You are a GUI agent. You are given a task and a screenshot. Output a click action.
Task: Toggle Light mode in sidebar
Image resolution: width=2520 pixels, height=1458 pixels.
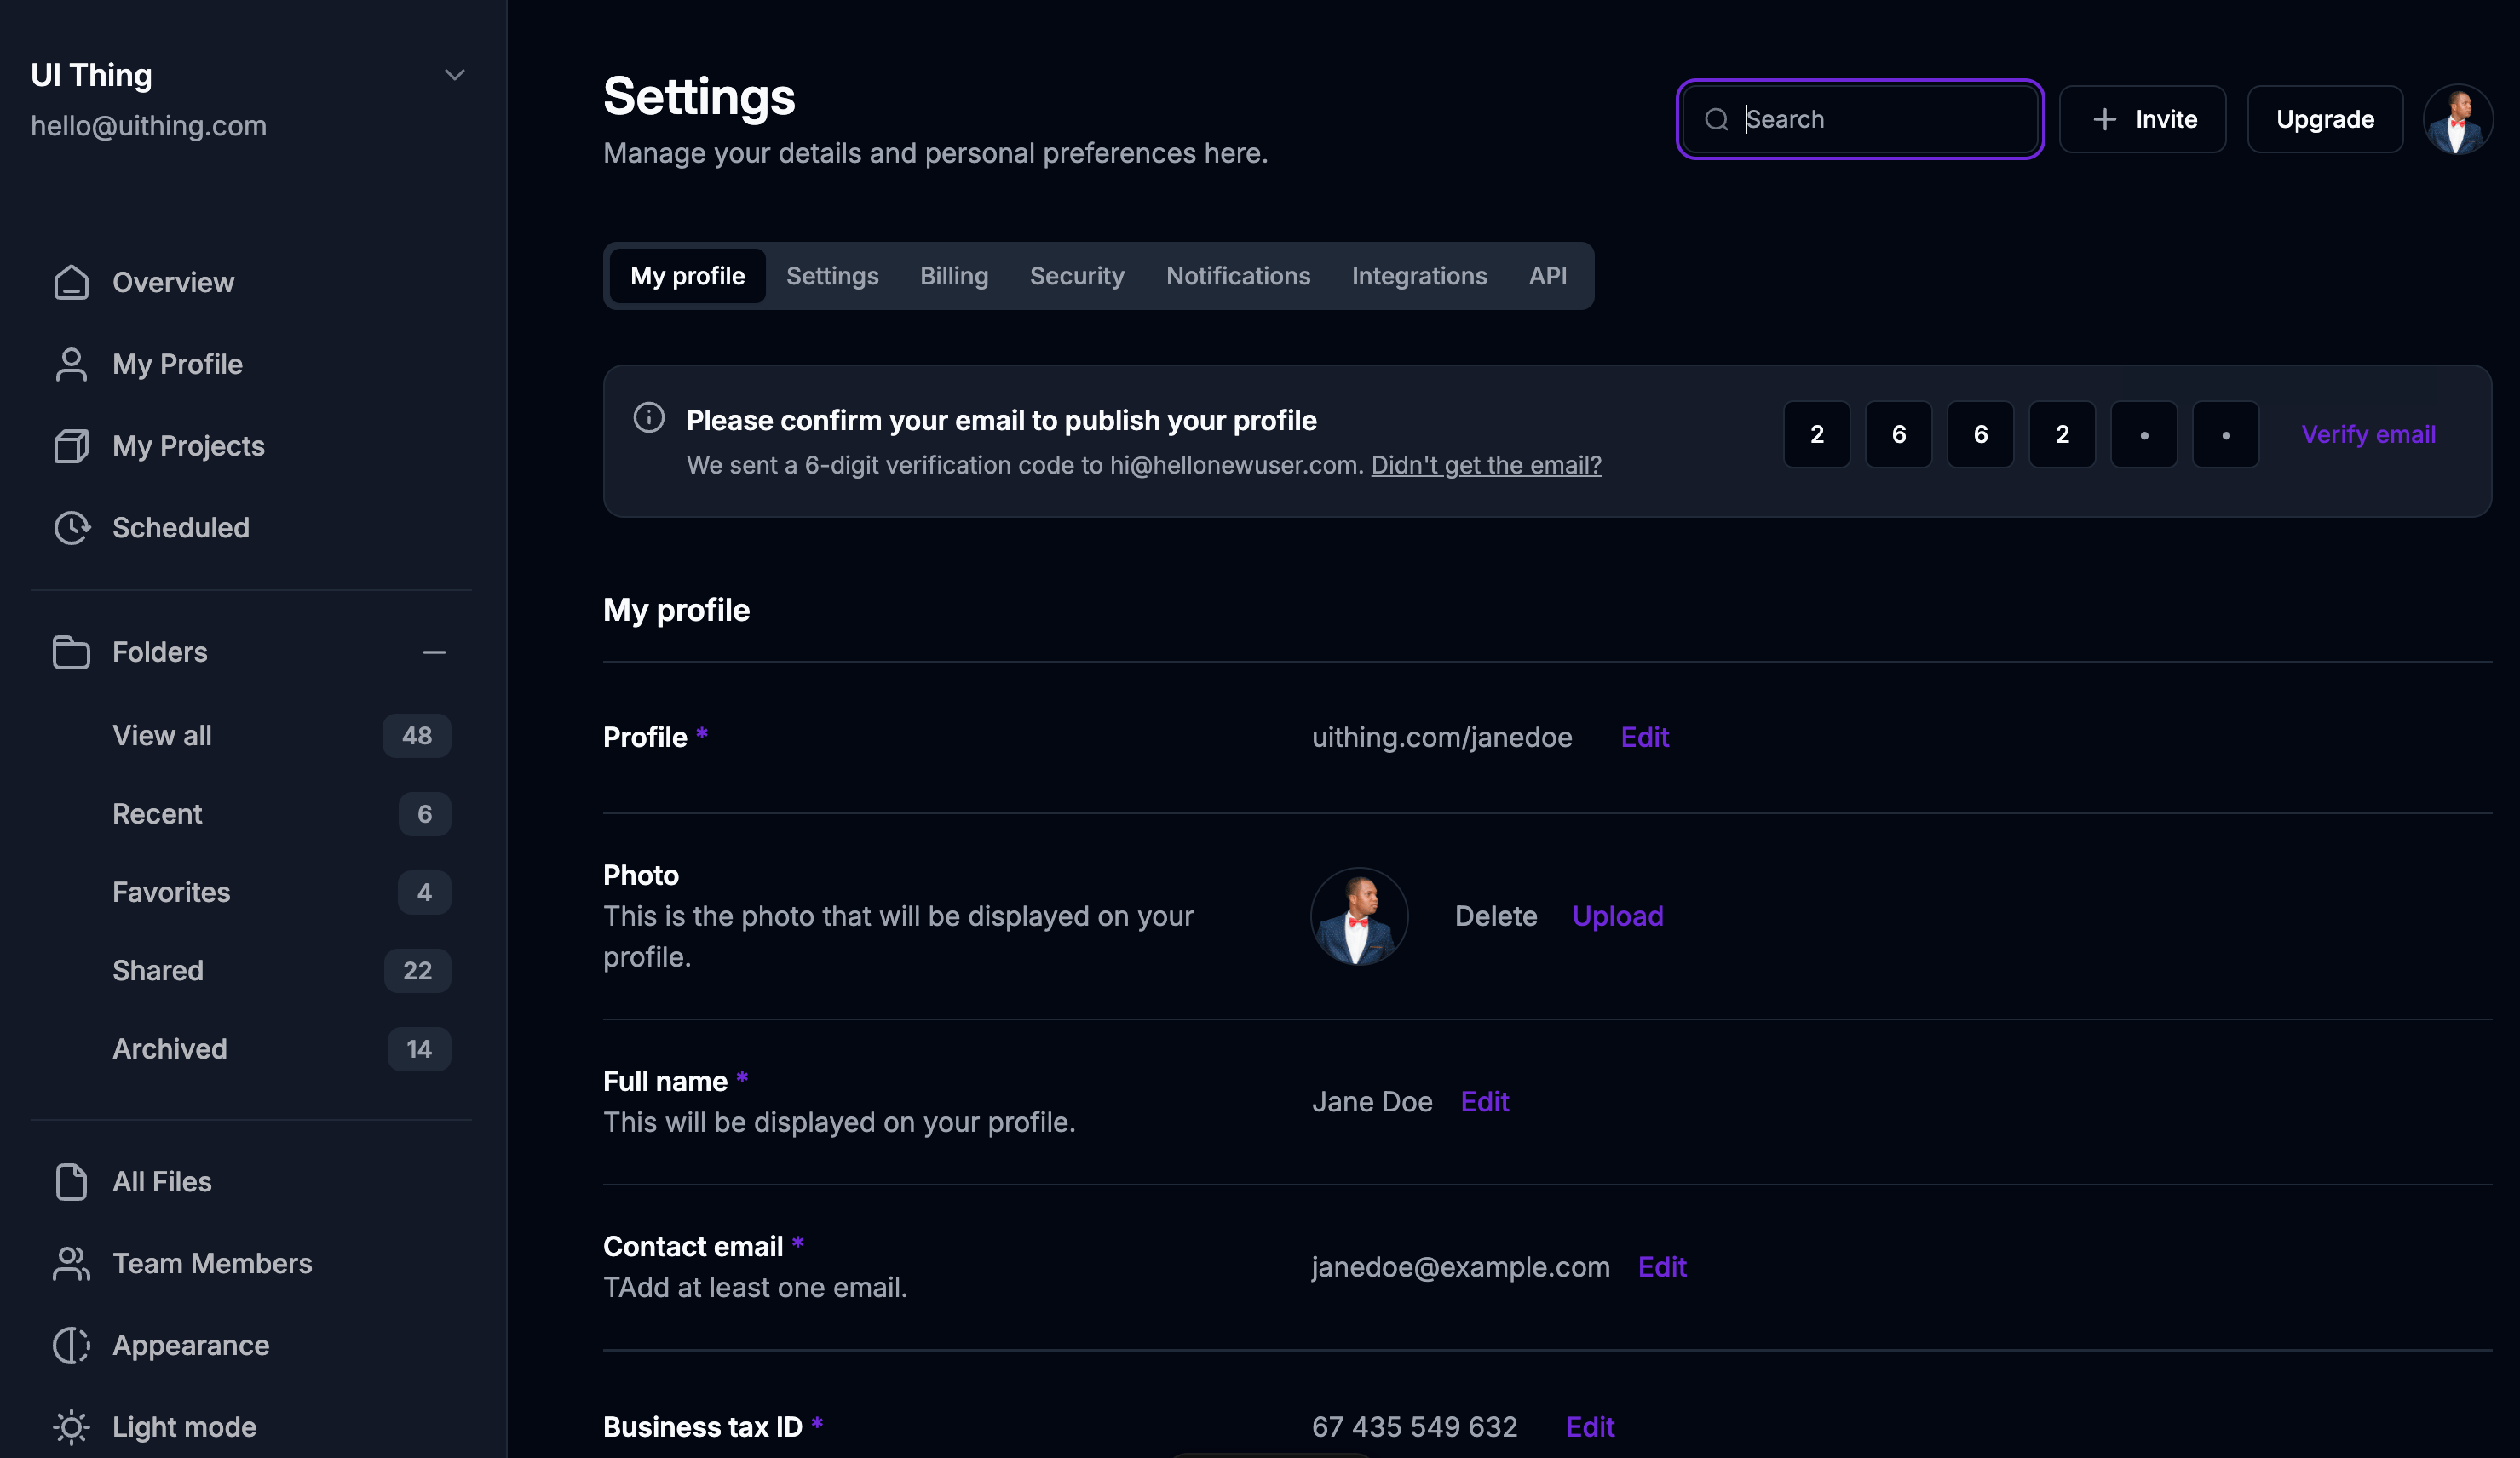(x=182, y=1426)
